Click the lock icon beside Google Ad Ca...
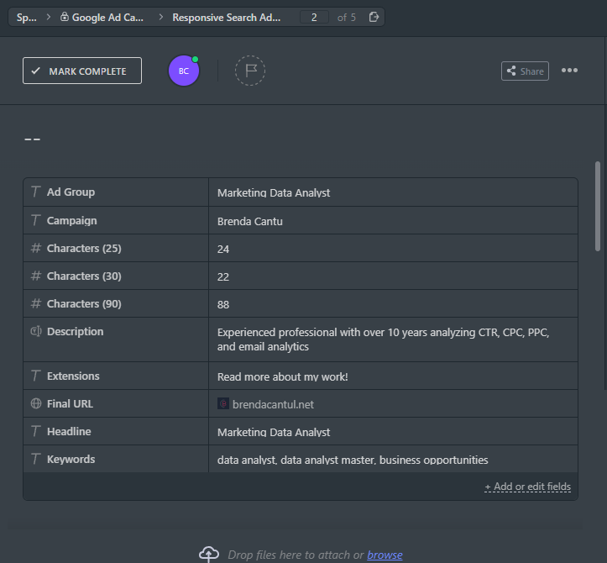 65,17
